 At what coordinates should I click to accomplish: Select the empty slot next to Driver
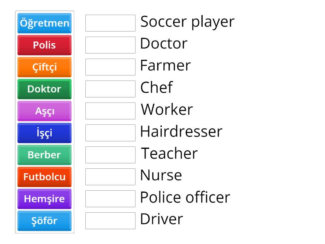pyautogui.click(x=110, y=221)
